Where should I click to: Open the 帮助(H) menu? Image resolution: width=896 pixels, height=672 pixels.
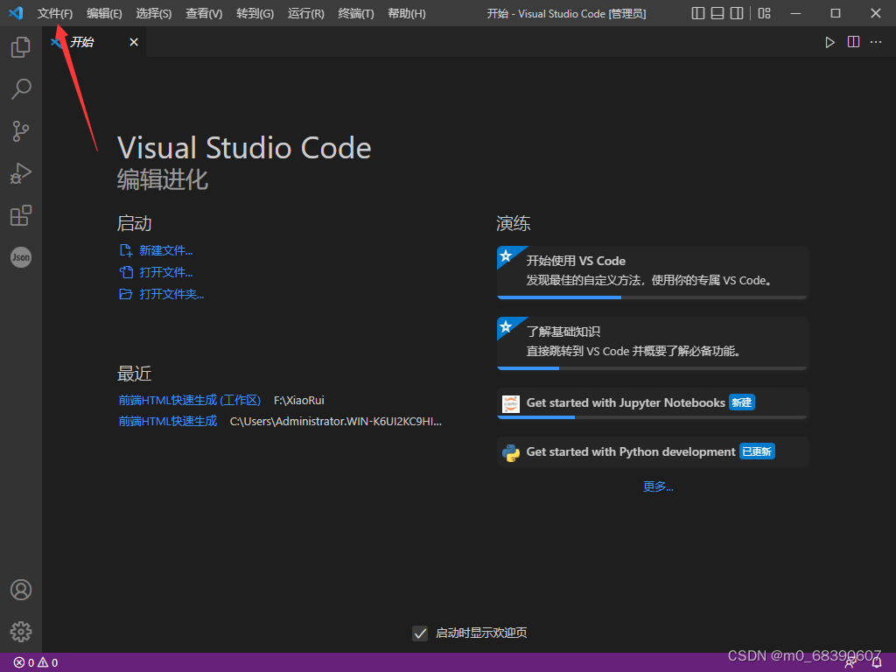click(x=406, y=13)
